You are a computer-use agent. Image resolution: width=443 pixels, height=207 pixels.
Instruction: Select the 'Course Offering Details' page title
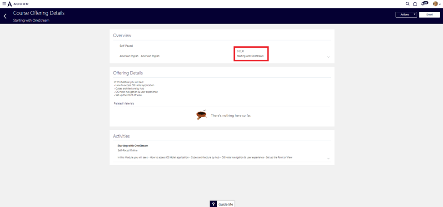pos(39,13)
